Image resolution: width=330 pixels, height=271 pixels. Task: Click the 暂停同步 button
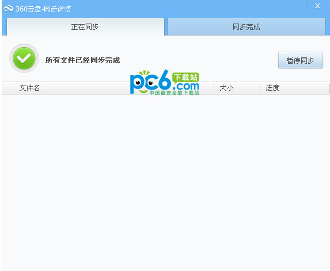[300, 60]
